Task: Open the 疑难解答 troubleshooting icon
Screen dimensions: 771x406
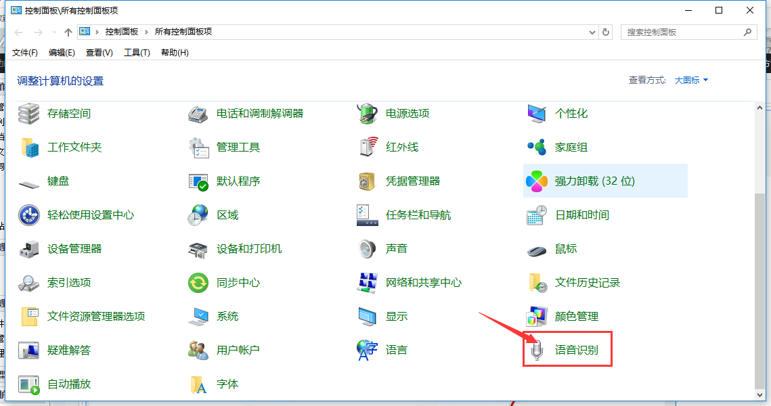Action: [29, 351]
